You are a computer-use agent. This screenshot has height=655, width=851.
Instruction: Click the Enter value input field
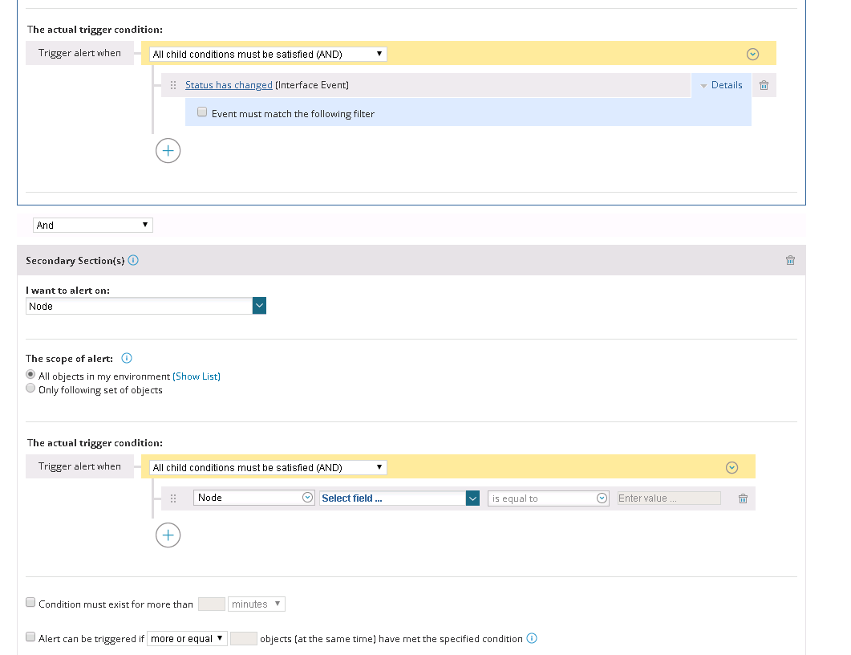tap(669, 498)
